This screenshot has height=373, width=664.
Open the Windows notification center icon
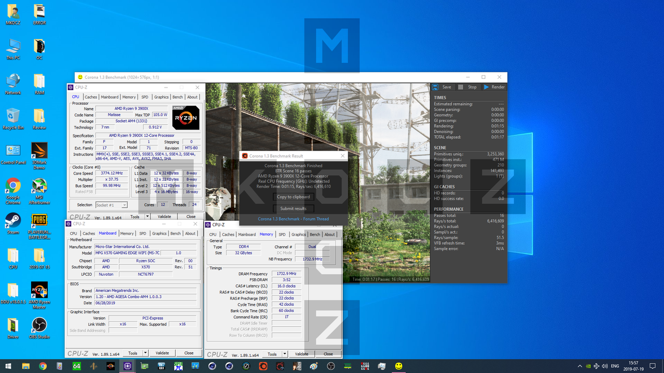pos(653,366)
